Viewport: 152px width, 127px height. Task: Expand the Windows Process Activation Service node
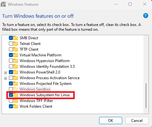coord(5,78)
